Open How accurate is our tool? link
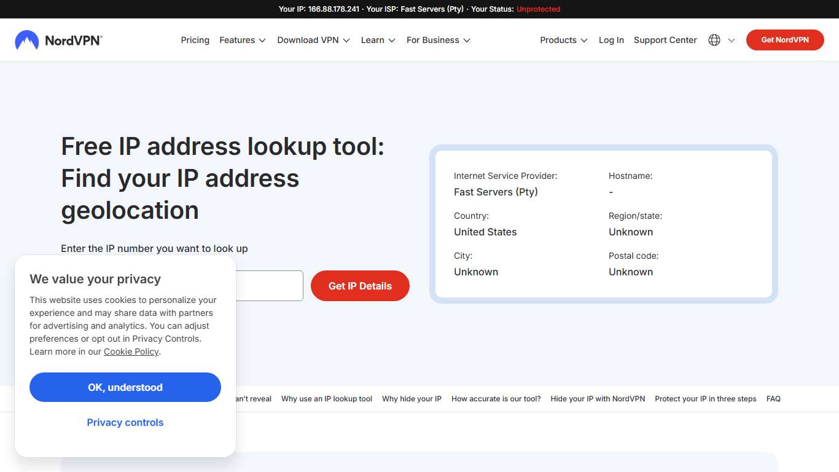 pos(496,398)
